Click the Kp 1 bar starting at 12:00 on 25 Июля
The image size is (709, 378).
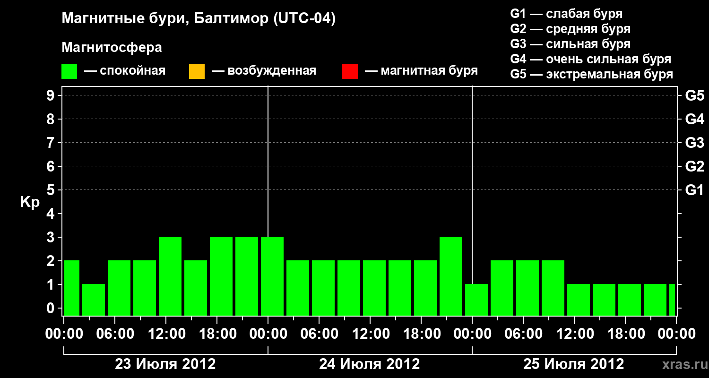pyautogui.click(x=579, y=300)
